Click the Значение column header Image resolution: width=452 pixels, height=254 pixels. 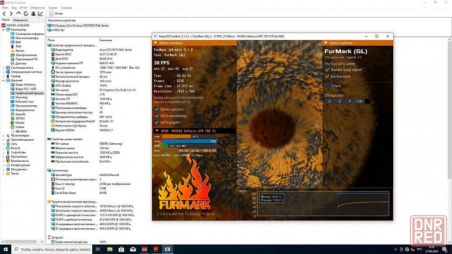coord(106,40)
